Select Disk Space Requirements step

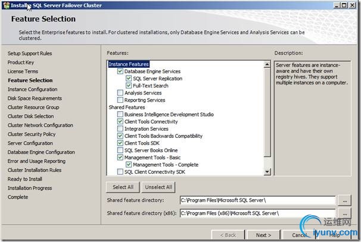[35, 98]
